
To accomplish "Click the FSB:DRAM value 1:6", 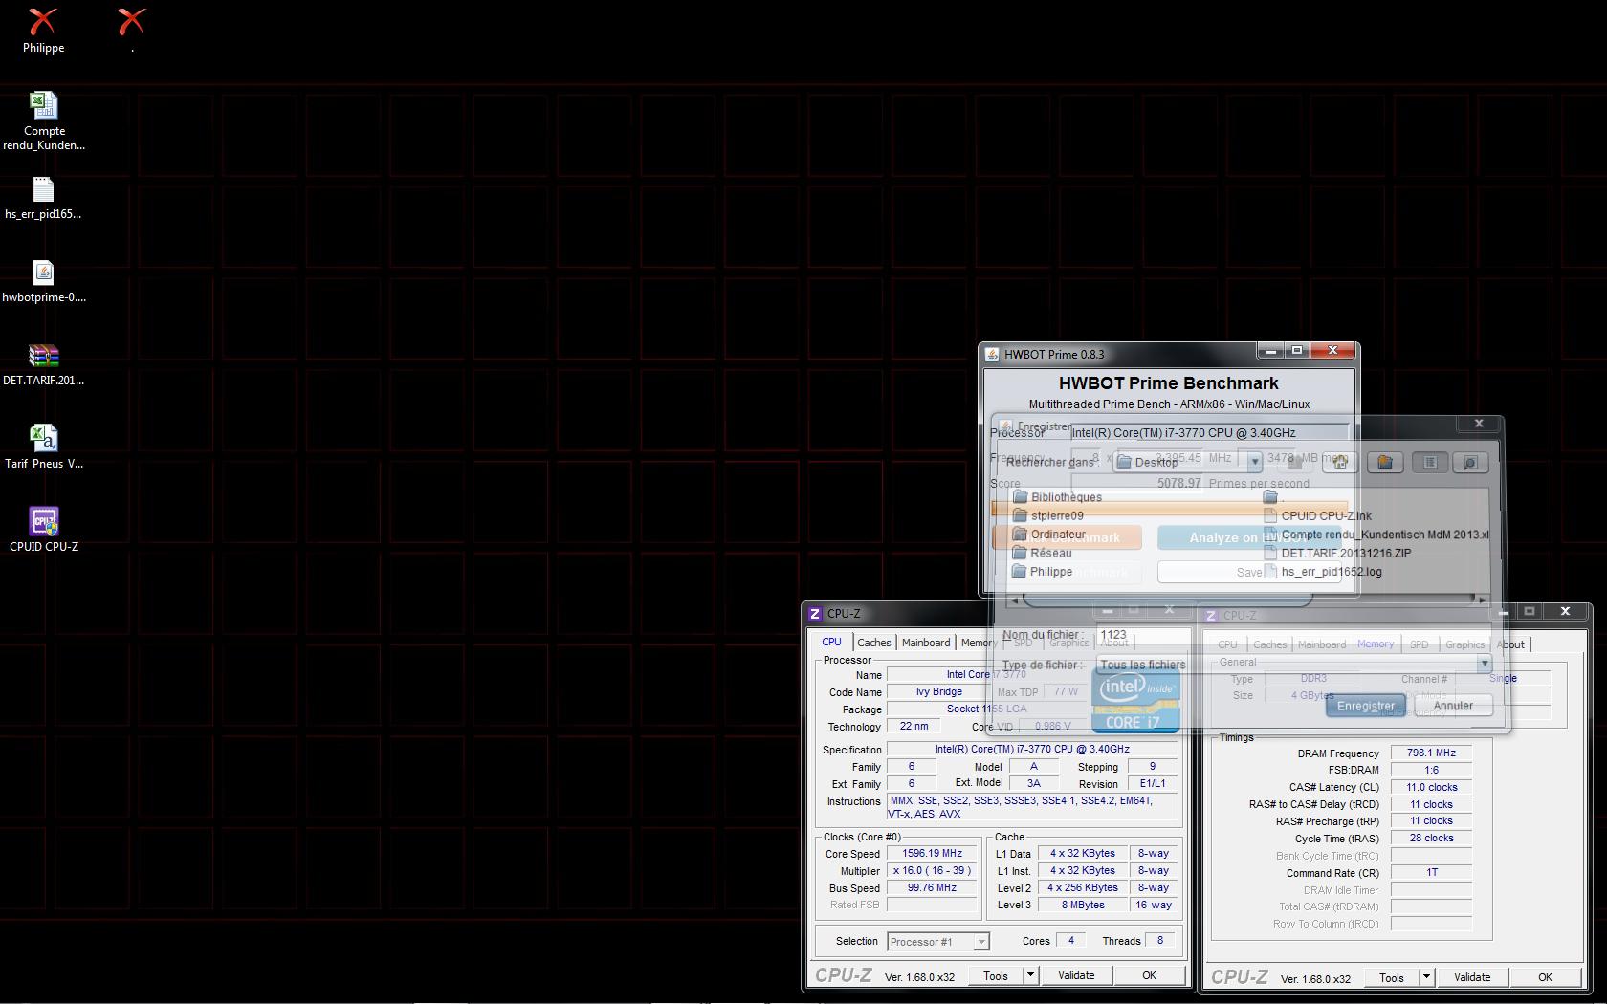I will (x=1431, y=770).
